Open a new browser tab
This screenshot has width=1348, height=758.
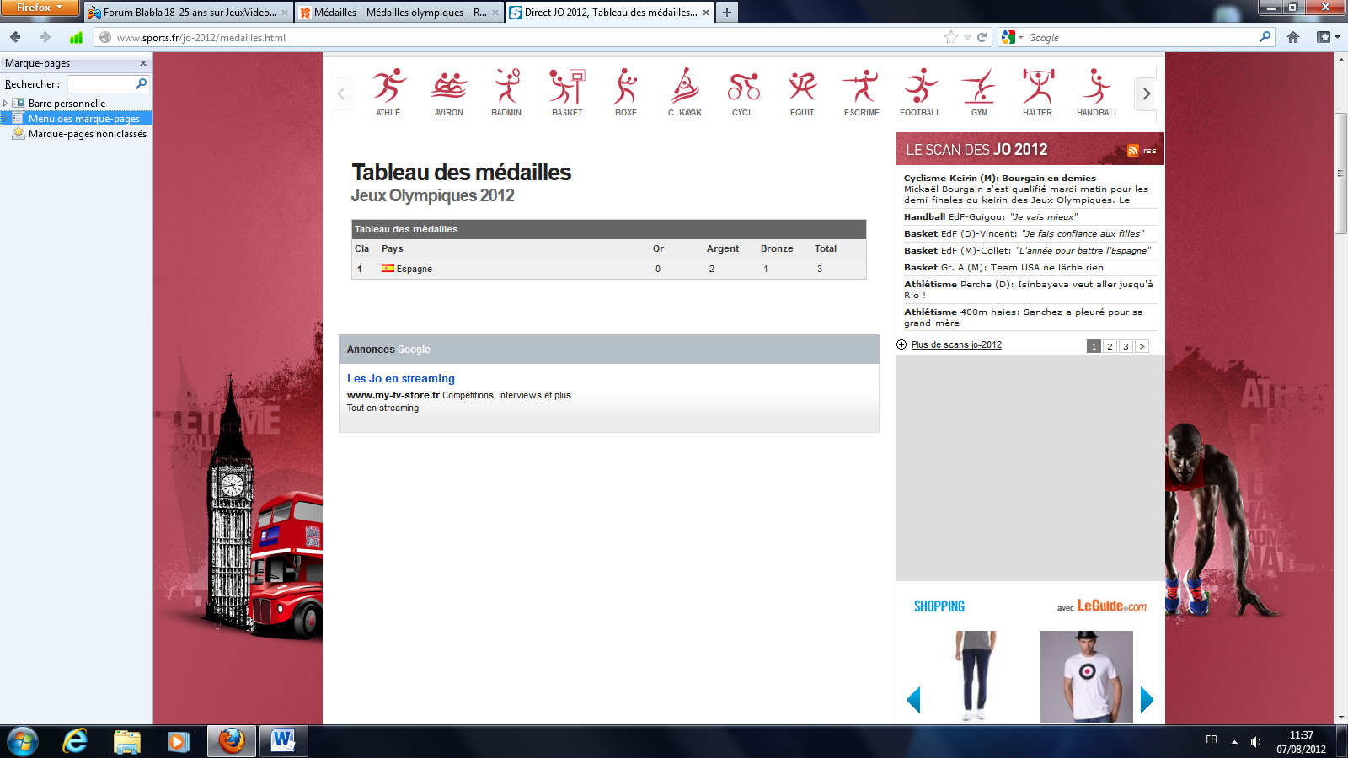click(x=726, y=12)
